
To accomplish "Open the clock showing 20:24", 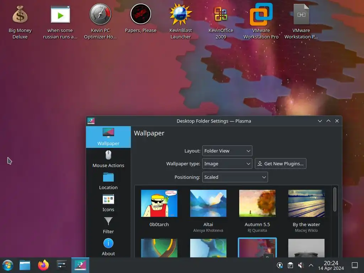I will (331, 265).
